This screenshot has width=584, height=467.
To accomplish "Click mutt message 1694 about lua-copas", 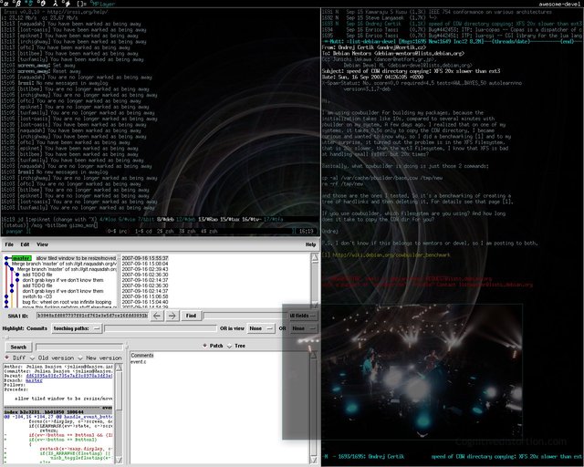I will coord(452,30).
